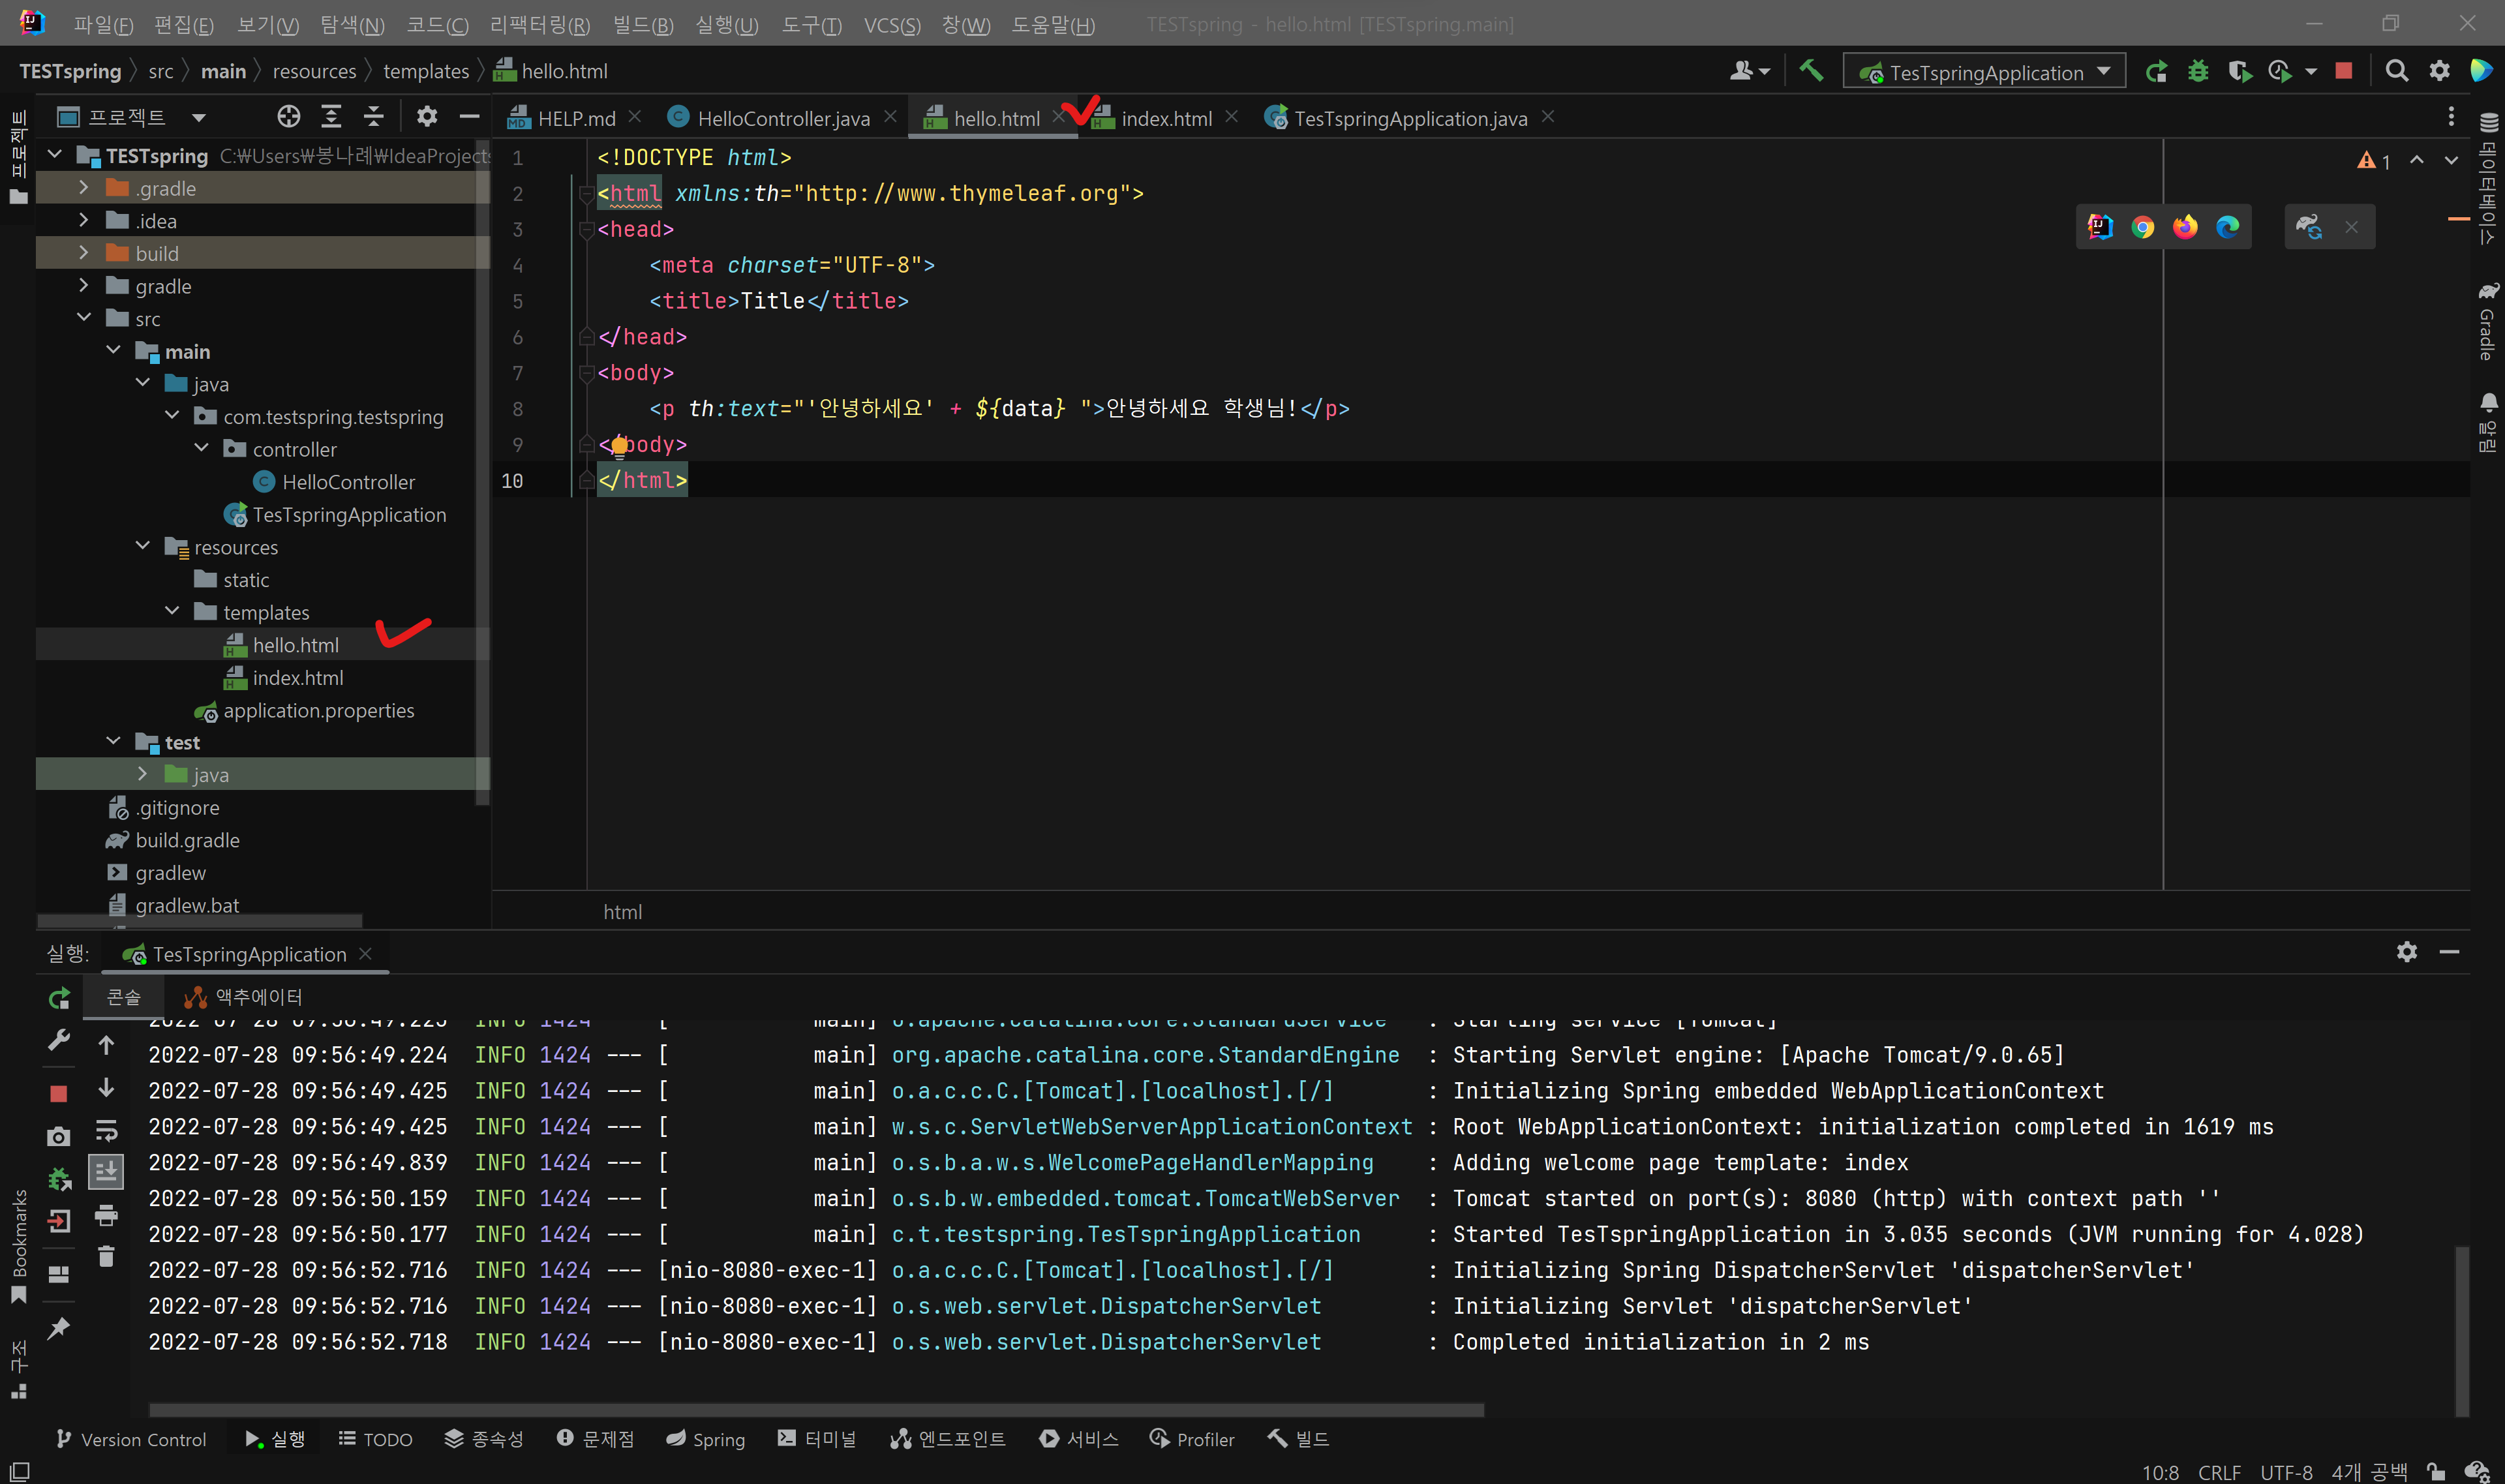Click the Select Opened File target icon
The width and height of the screenshot is (2505, 1484).
coord(288,117)
